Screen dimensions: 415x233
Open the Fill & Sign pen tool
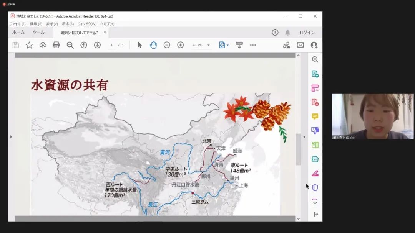pos(315,173)
